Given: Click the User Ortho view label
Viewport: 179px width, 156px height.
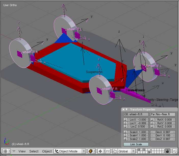Looking at the screenshot, I should coord(10,5).
